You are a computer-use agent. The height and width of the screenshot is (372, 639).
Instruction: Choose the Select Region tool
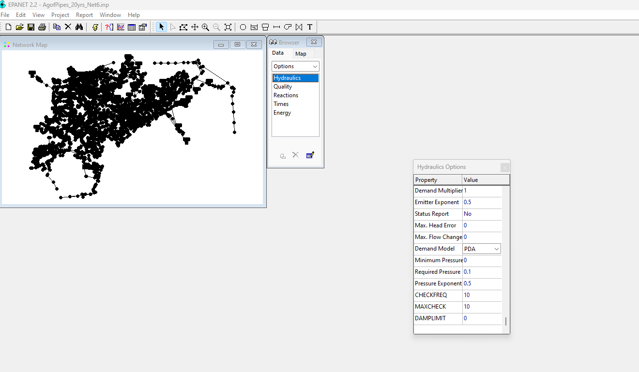tap(183, 27)
